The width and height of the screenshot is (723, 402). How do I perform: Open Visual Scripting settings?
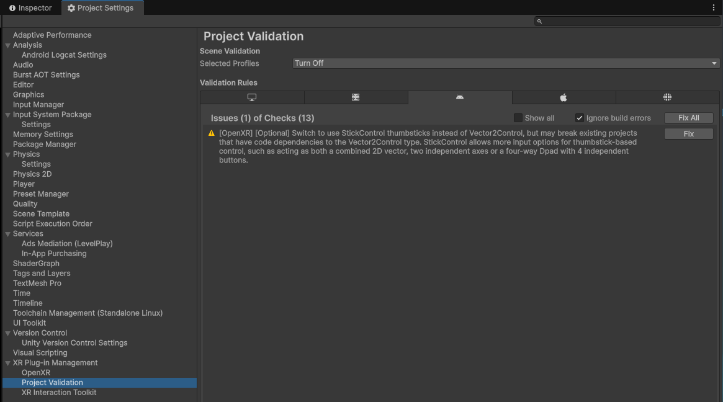tap(40, 352)
